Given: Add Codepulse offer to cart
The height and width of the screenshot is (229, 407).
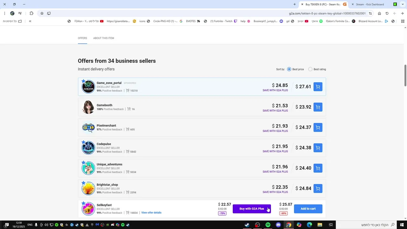Looking at the screenshot, I should click(318, 148).
